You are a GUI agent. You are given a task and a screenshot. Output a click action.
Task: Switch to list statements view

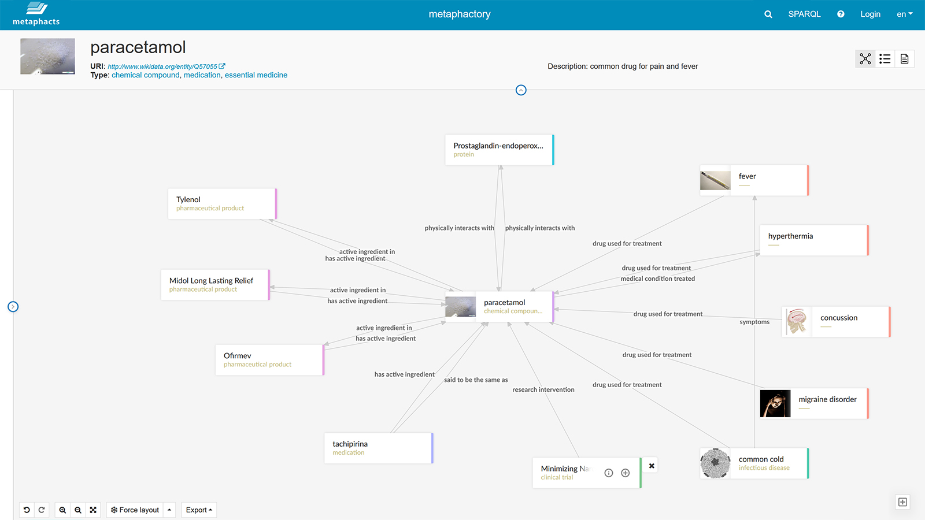[x=885, y=59]
